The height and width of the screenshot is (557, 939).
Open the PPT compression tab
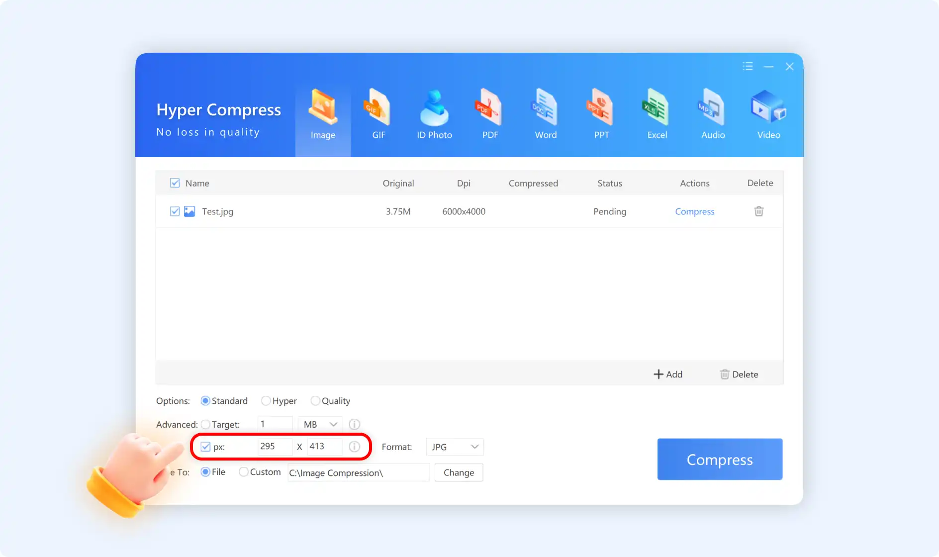[601, 115]
